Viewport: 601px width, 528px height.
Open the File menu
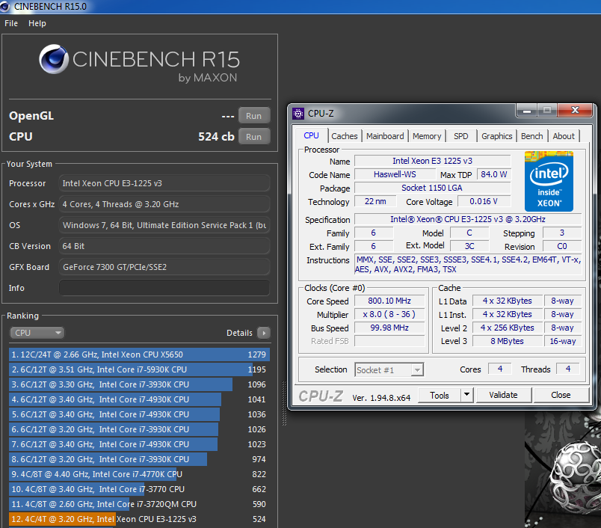coord(11,23)
